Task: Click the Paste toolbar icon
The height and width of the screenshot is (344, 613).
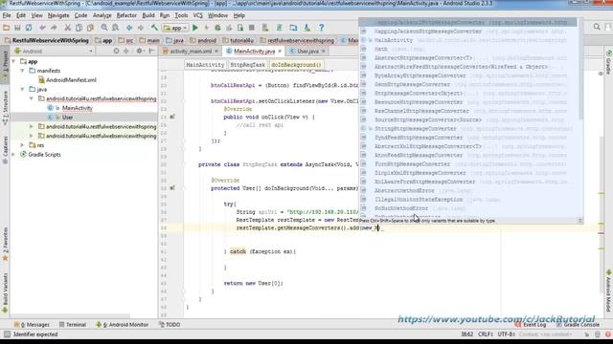Action: [x=90, y=28]
